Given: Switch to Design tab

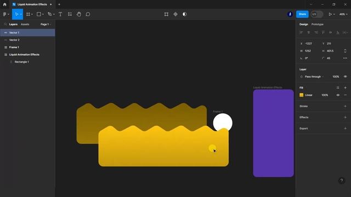Looking at the screenshot, I should 304,24.
